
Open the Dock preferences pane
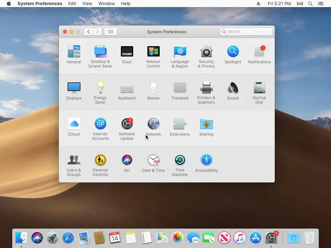(127, 54)
